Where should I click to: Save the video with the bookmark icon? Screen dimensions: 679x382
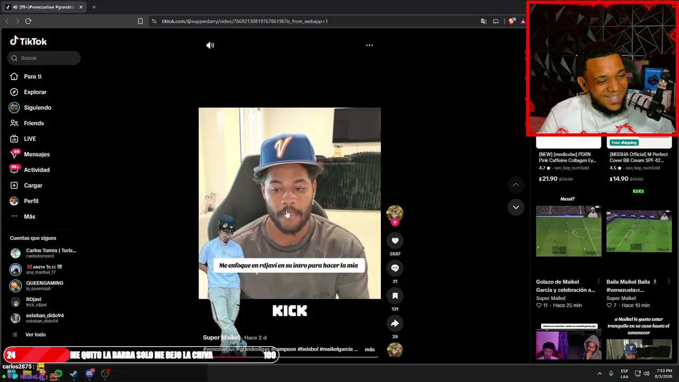coord(395,296)
